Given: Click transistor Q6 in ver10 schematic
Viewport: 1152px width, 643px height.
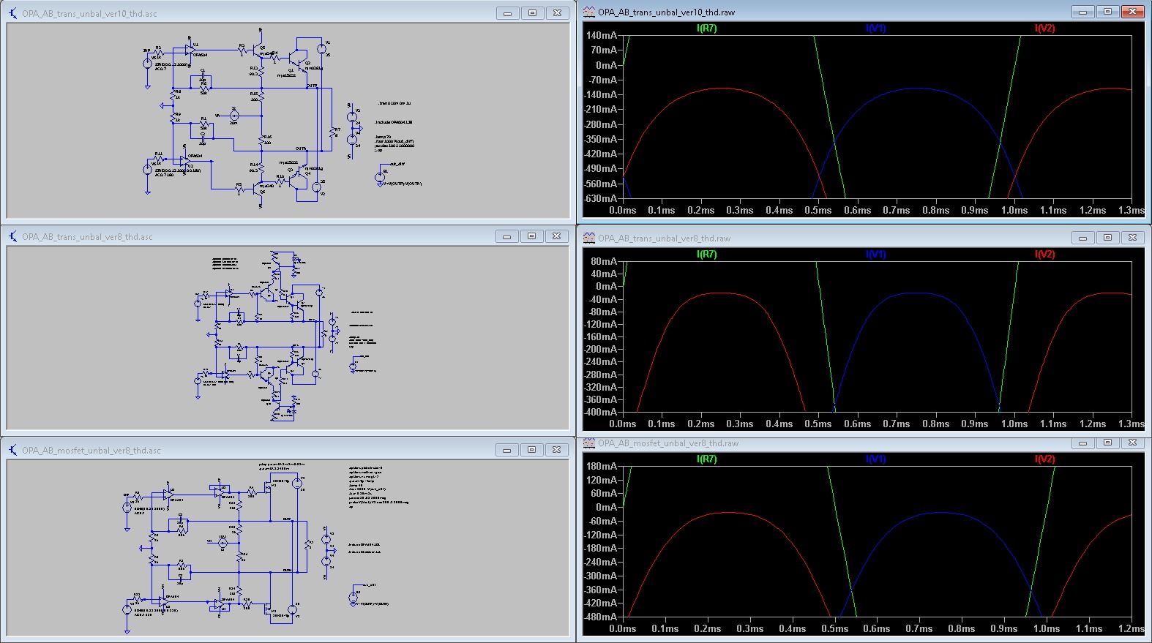Looking at the screenshot, I should pyautogui.click(x=258, y=189).
